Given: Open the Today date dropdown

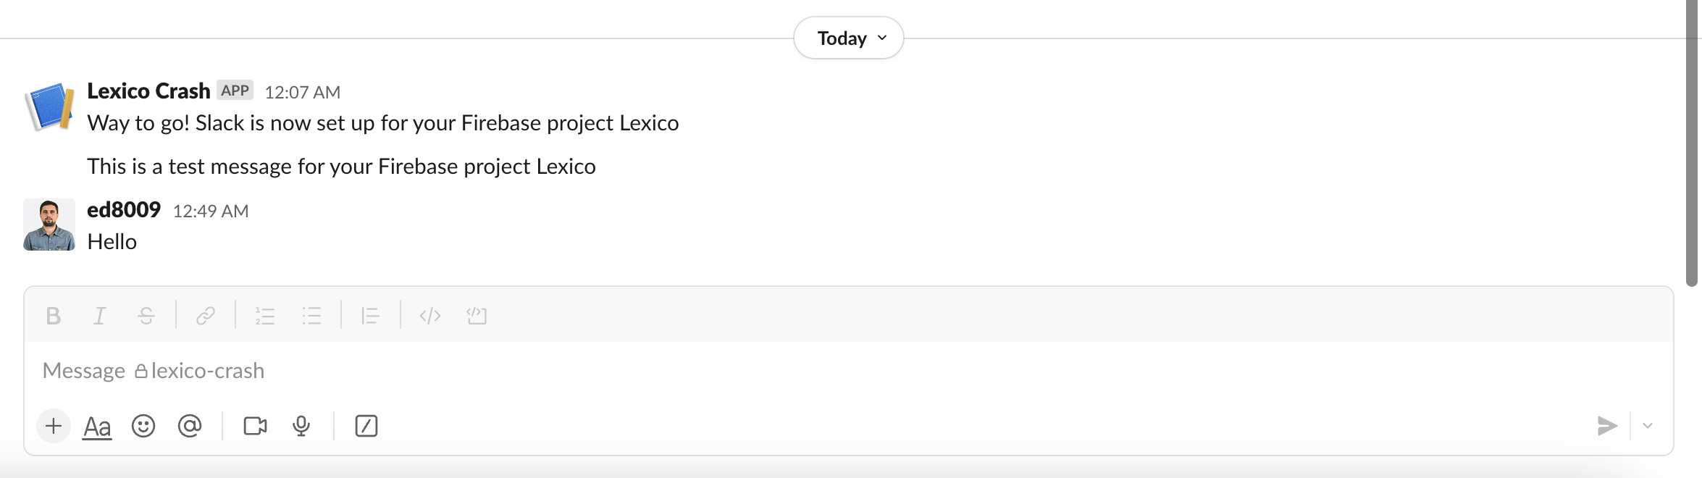Looking at the screenshot, I should click(849, 38).
